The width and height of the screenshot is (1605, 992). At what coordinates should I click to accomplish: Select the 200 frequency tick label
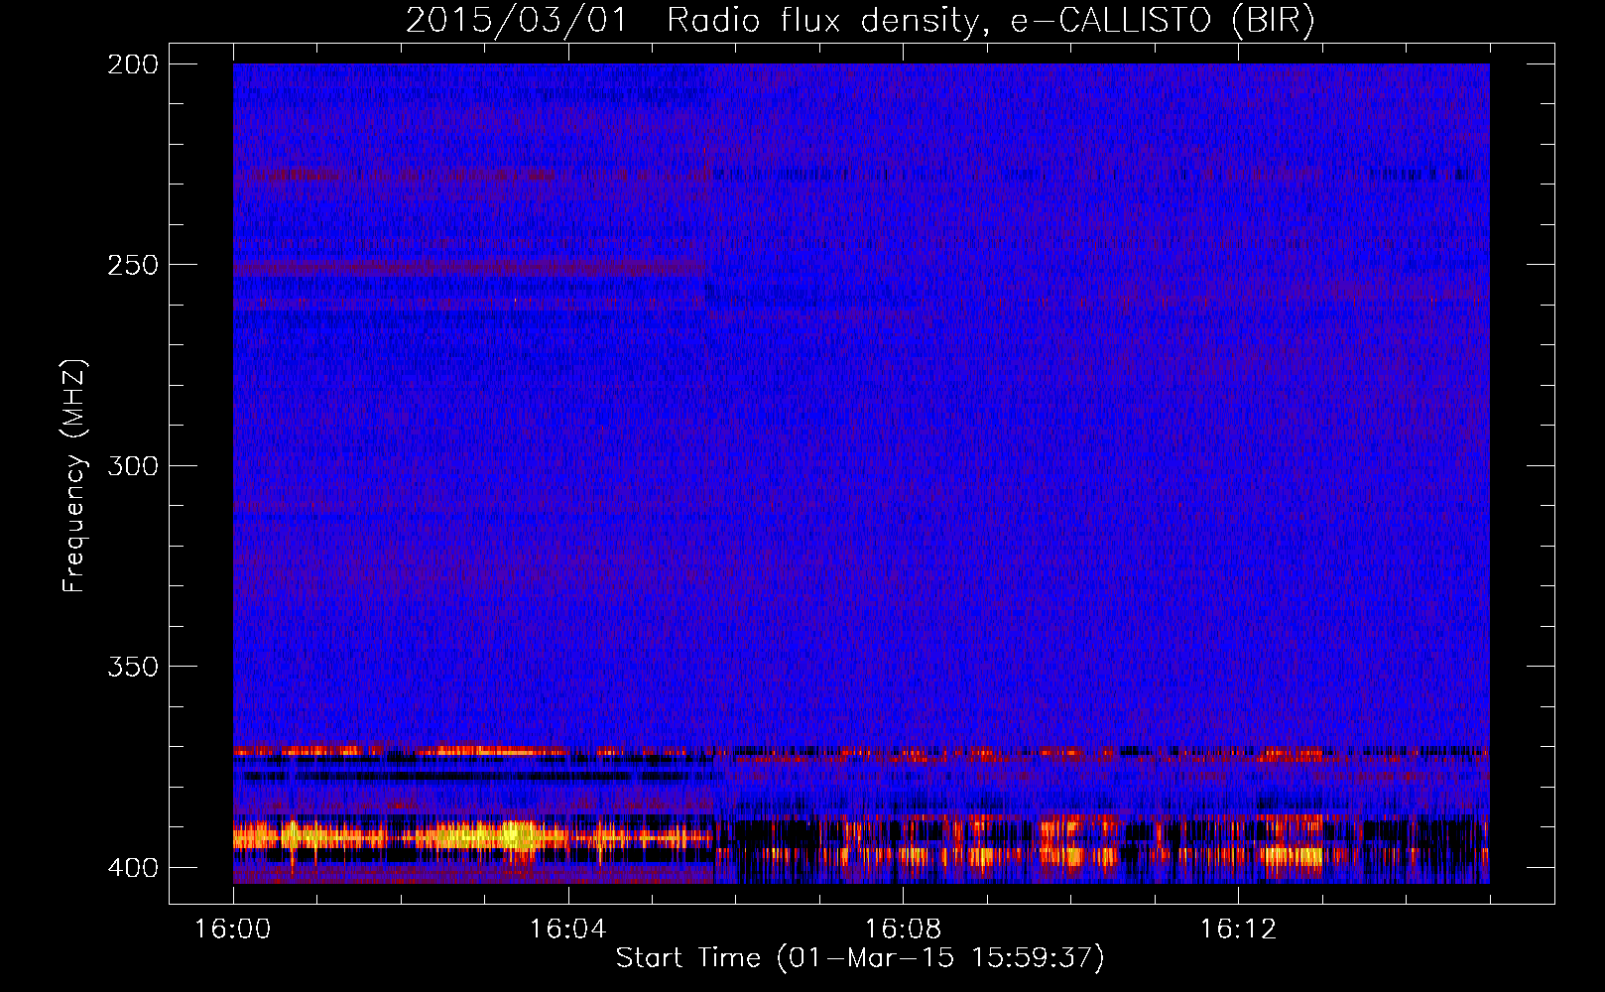(x=133, y=64)
